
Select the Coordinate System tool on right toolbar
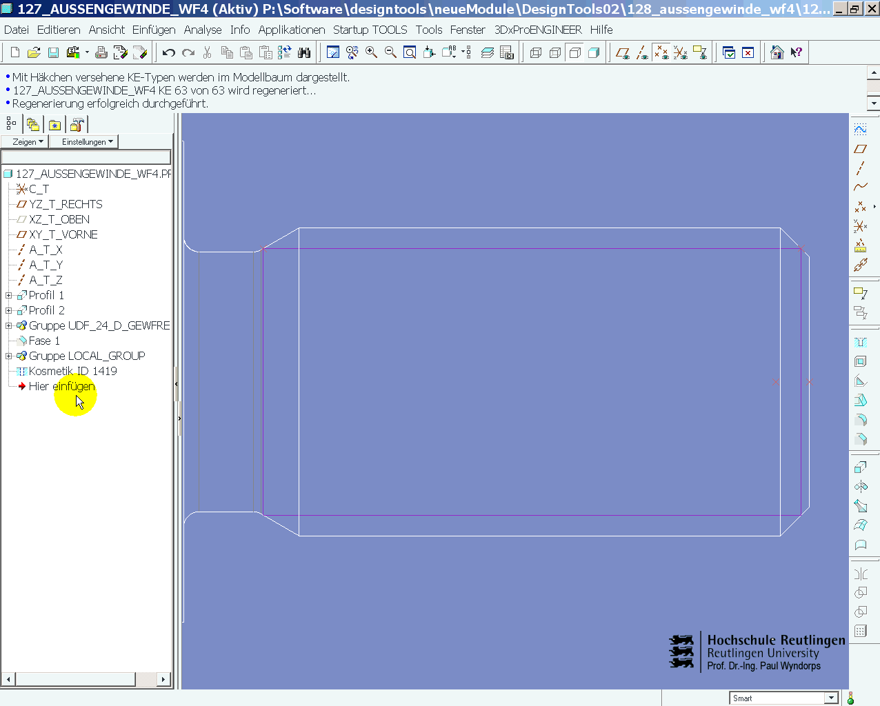coord(860,226)
